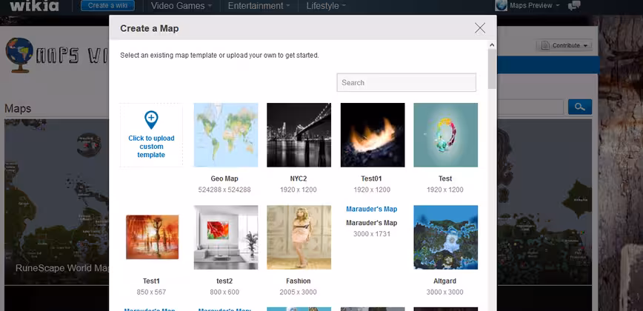This screenshot has height=311, width=643.
Task: Click the Fashion label
Action: [x=298, y=281]
